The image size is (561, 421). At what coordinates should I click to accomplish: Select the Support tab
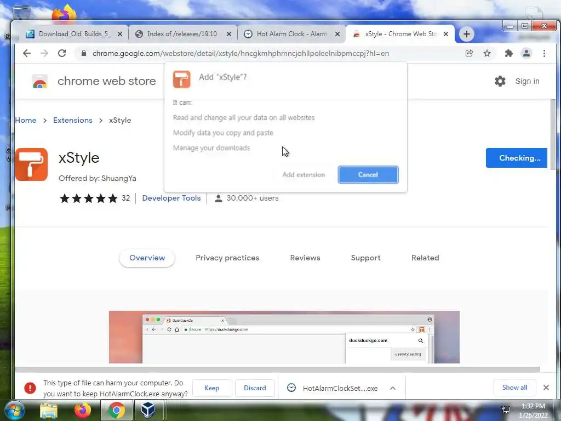coord(365,258)
